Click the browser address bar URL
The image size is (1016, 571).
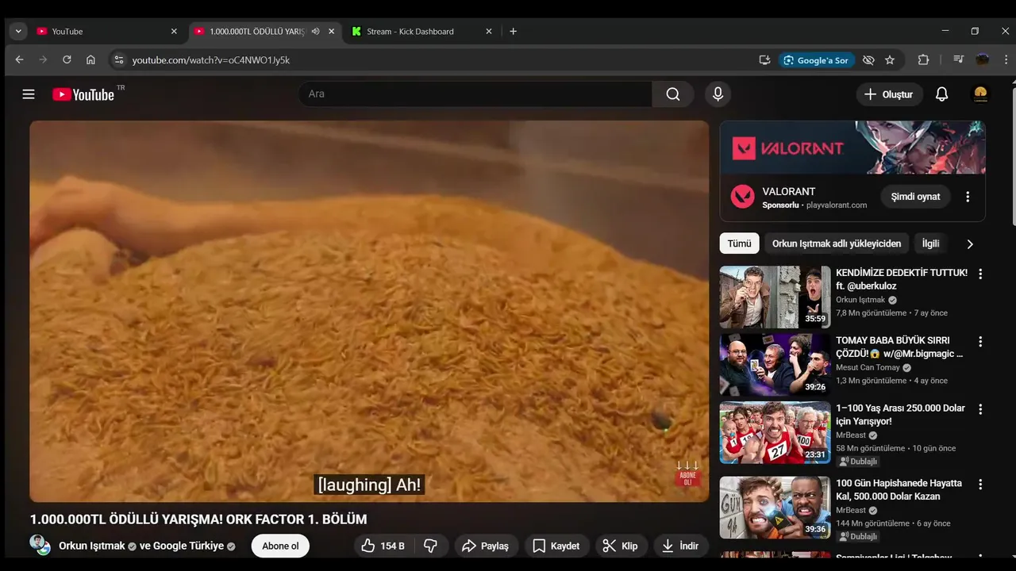[x=211, y=60]
